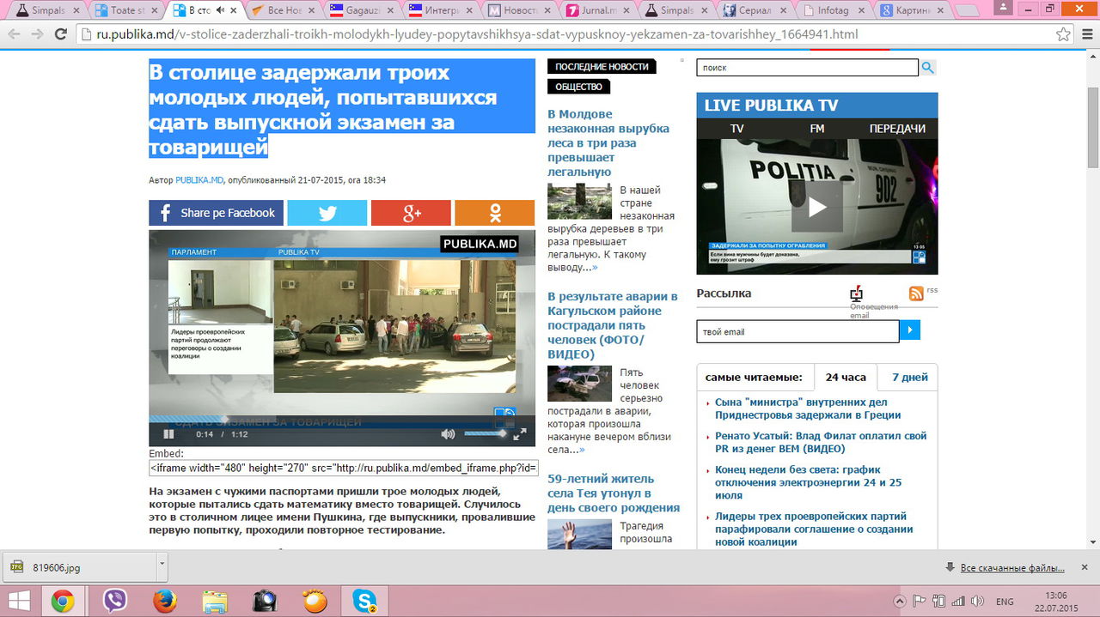
Task: Open the camera app in the taskbar
Action: click(265, 600)
